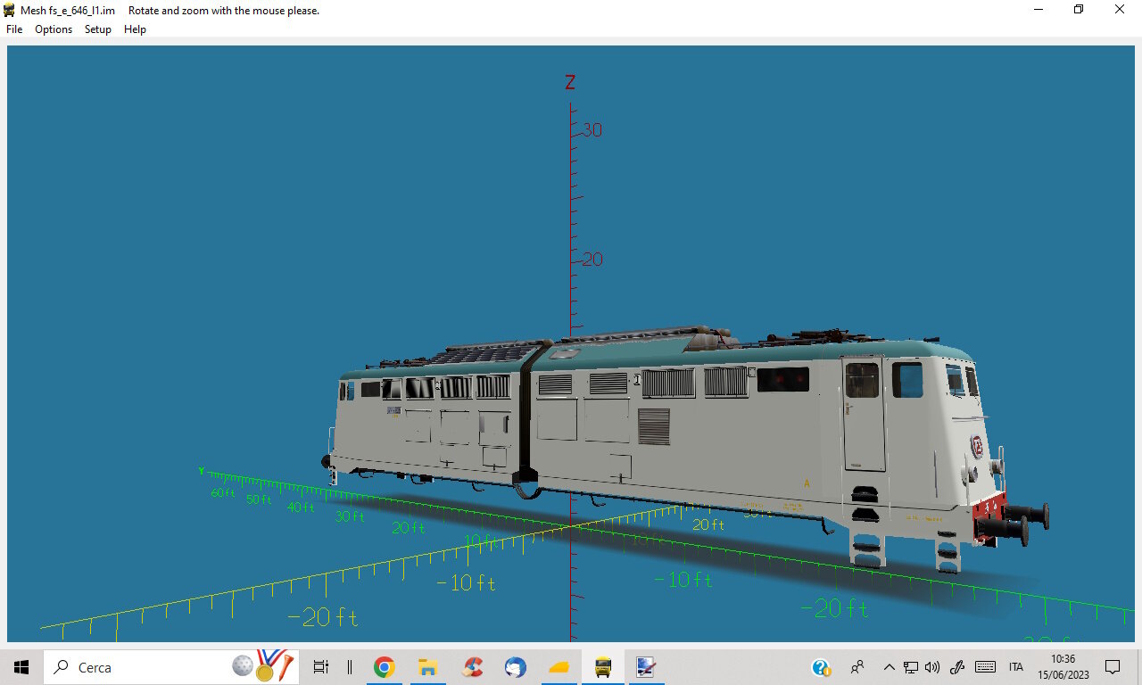Minimize the mesh viewer window
Viewport: 1142px width, 685px height.
[1039, 10]
